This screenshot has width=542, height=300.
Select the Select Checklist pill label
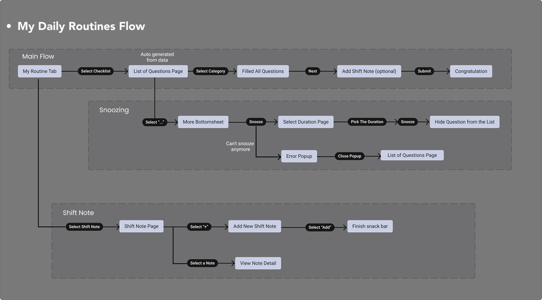pyautogui.click(x=96, y=71)
